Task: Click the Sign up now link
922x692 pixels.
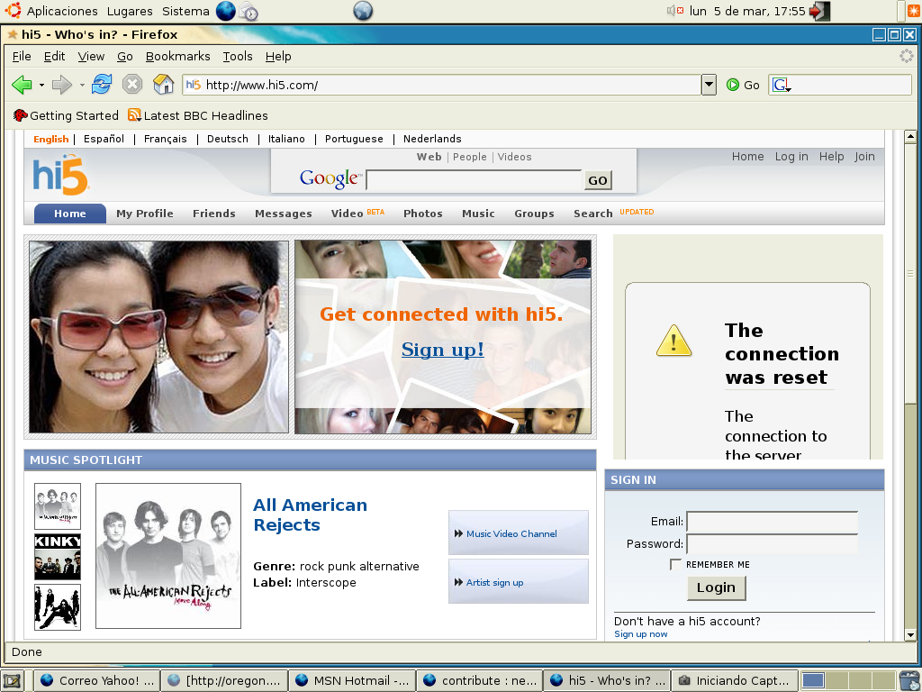Action: (x=640, y=633)
